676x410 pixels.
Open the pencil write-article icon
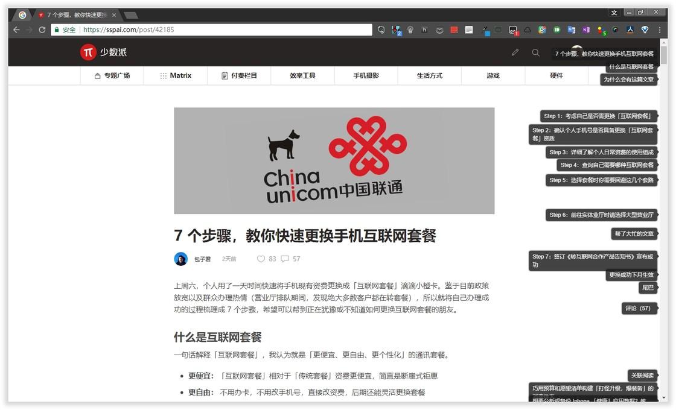tap(515, 52)
